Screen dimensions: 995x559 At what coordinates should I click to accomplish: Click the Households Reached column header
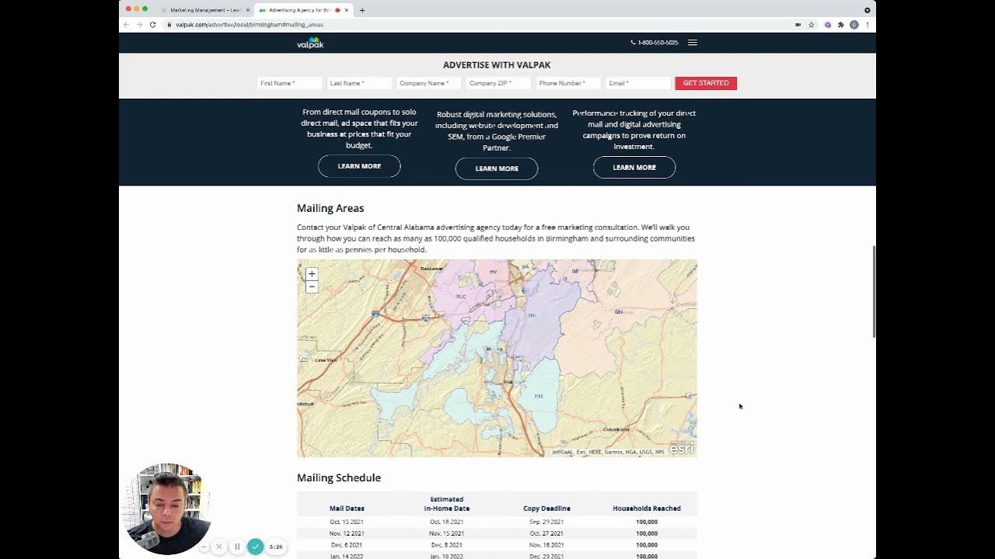coord(647,509)
